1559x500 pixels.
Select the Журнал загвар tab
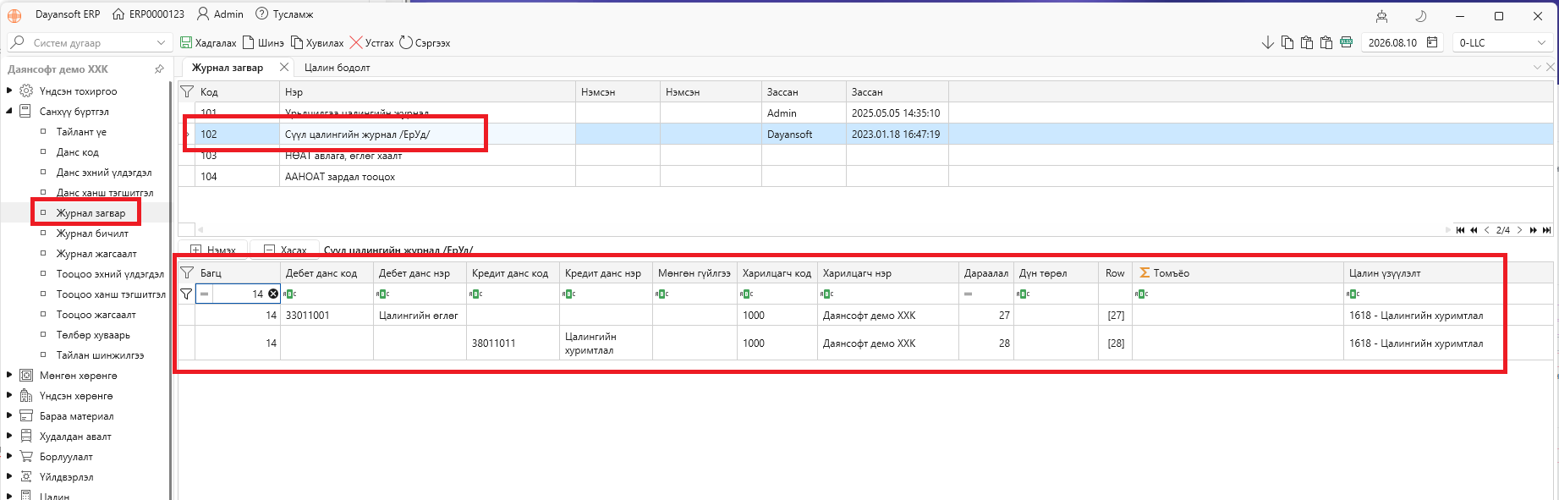[227, 68]
